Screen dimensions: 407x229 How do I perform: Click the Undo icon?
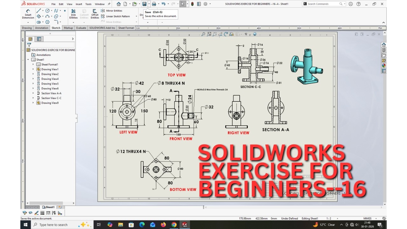click(163, 4)
